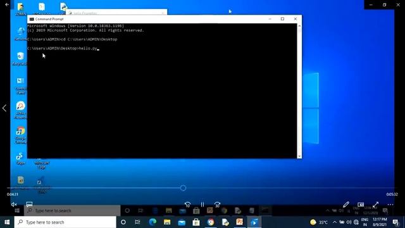The image size is (405, 228).
Task: Switch the ENG IN input language
Action: click(364, 222)
